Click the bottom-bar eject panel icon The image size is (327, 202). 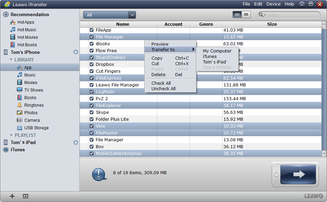click(25, 196)
